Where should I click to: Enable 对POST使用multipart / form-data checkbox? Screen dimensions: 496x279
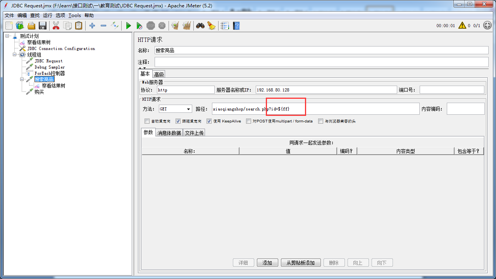click(x=248, y=121)
